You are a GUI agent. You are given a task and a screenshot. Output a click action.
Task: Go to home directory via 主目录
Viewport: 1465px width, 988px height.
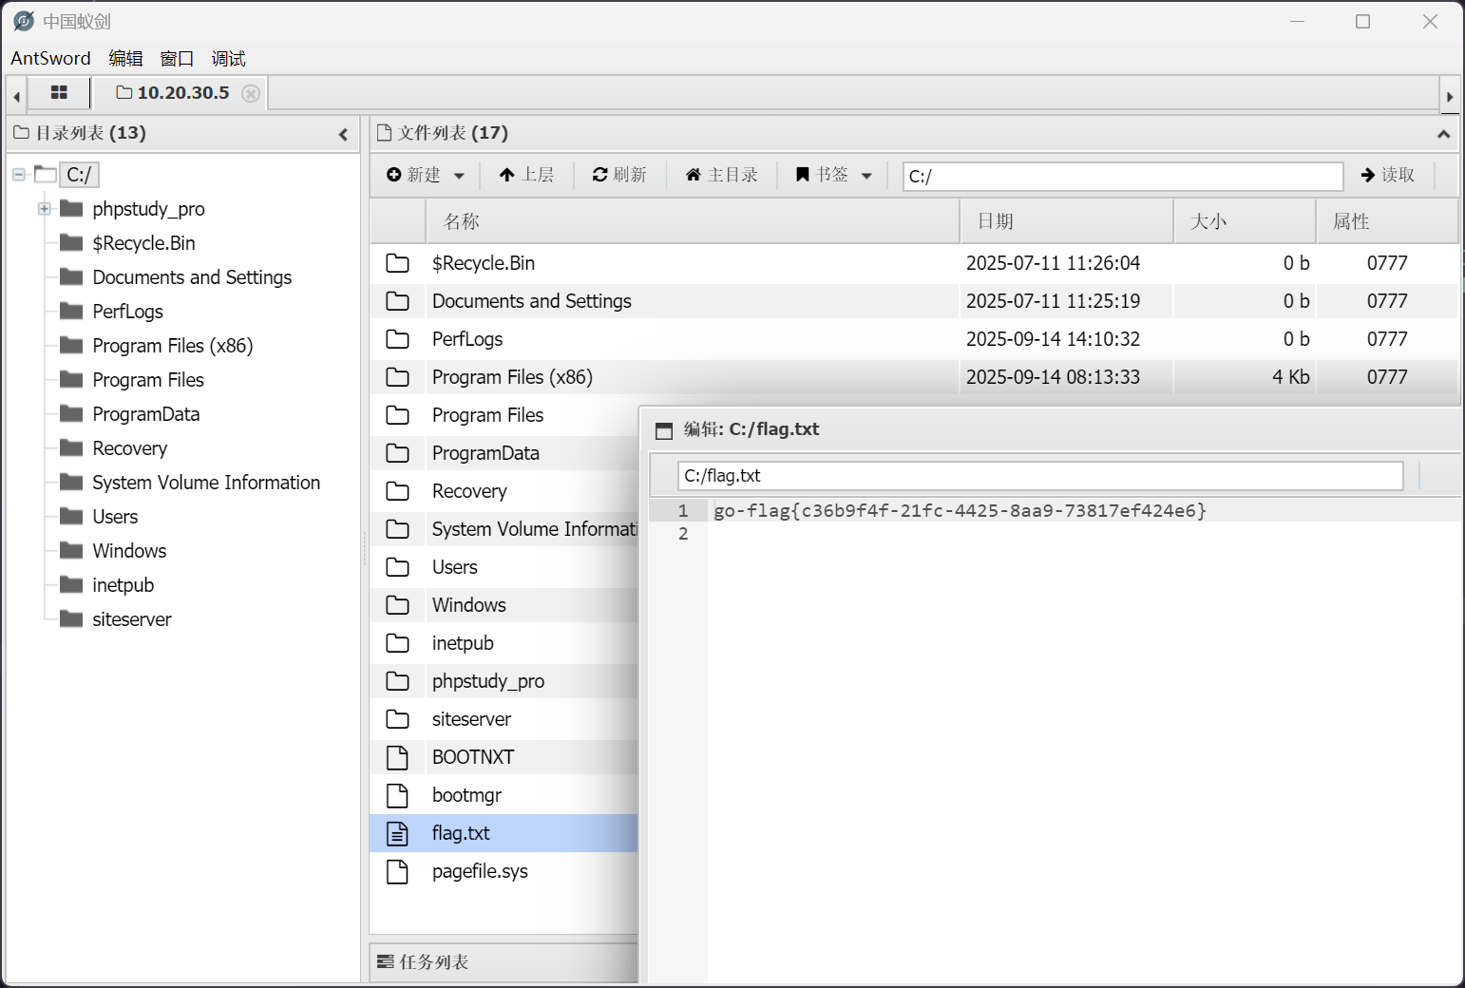[x=722, y=175]
